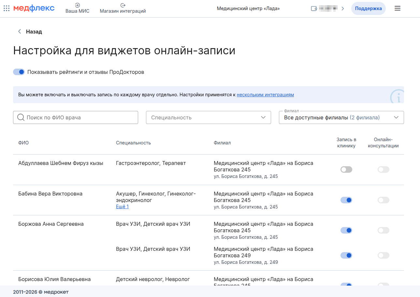Toggle online consultations for Бабина

[384, 200]
